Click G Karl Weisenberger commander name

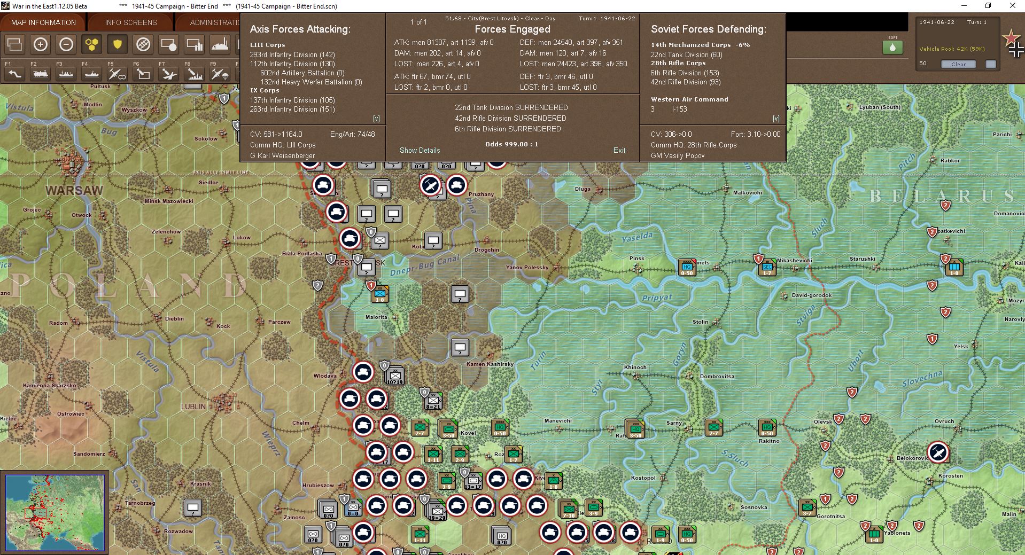tap(282, 155)
